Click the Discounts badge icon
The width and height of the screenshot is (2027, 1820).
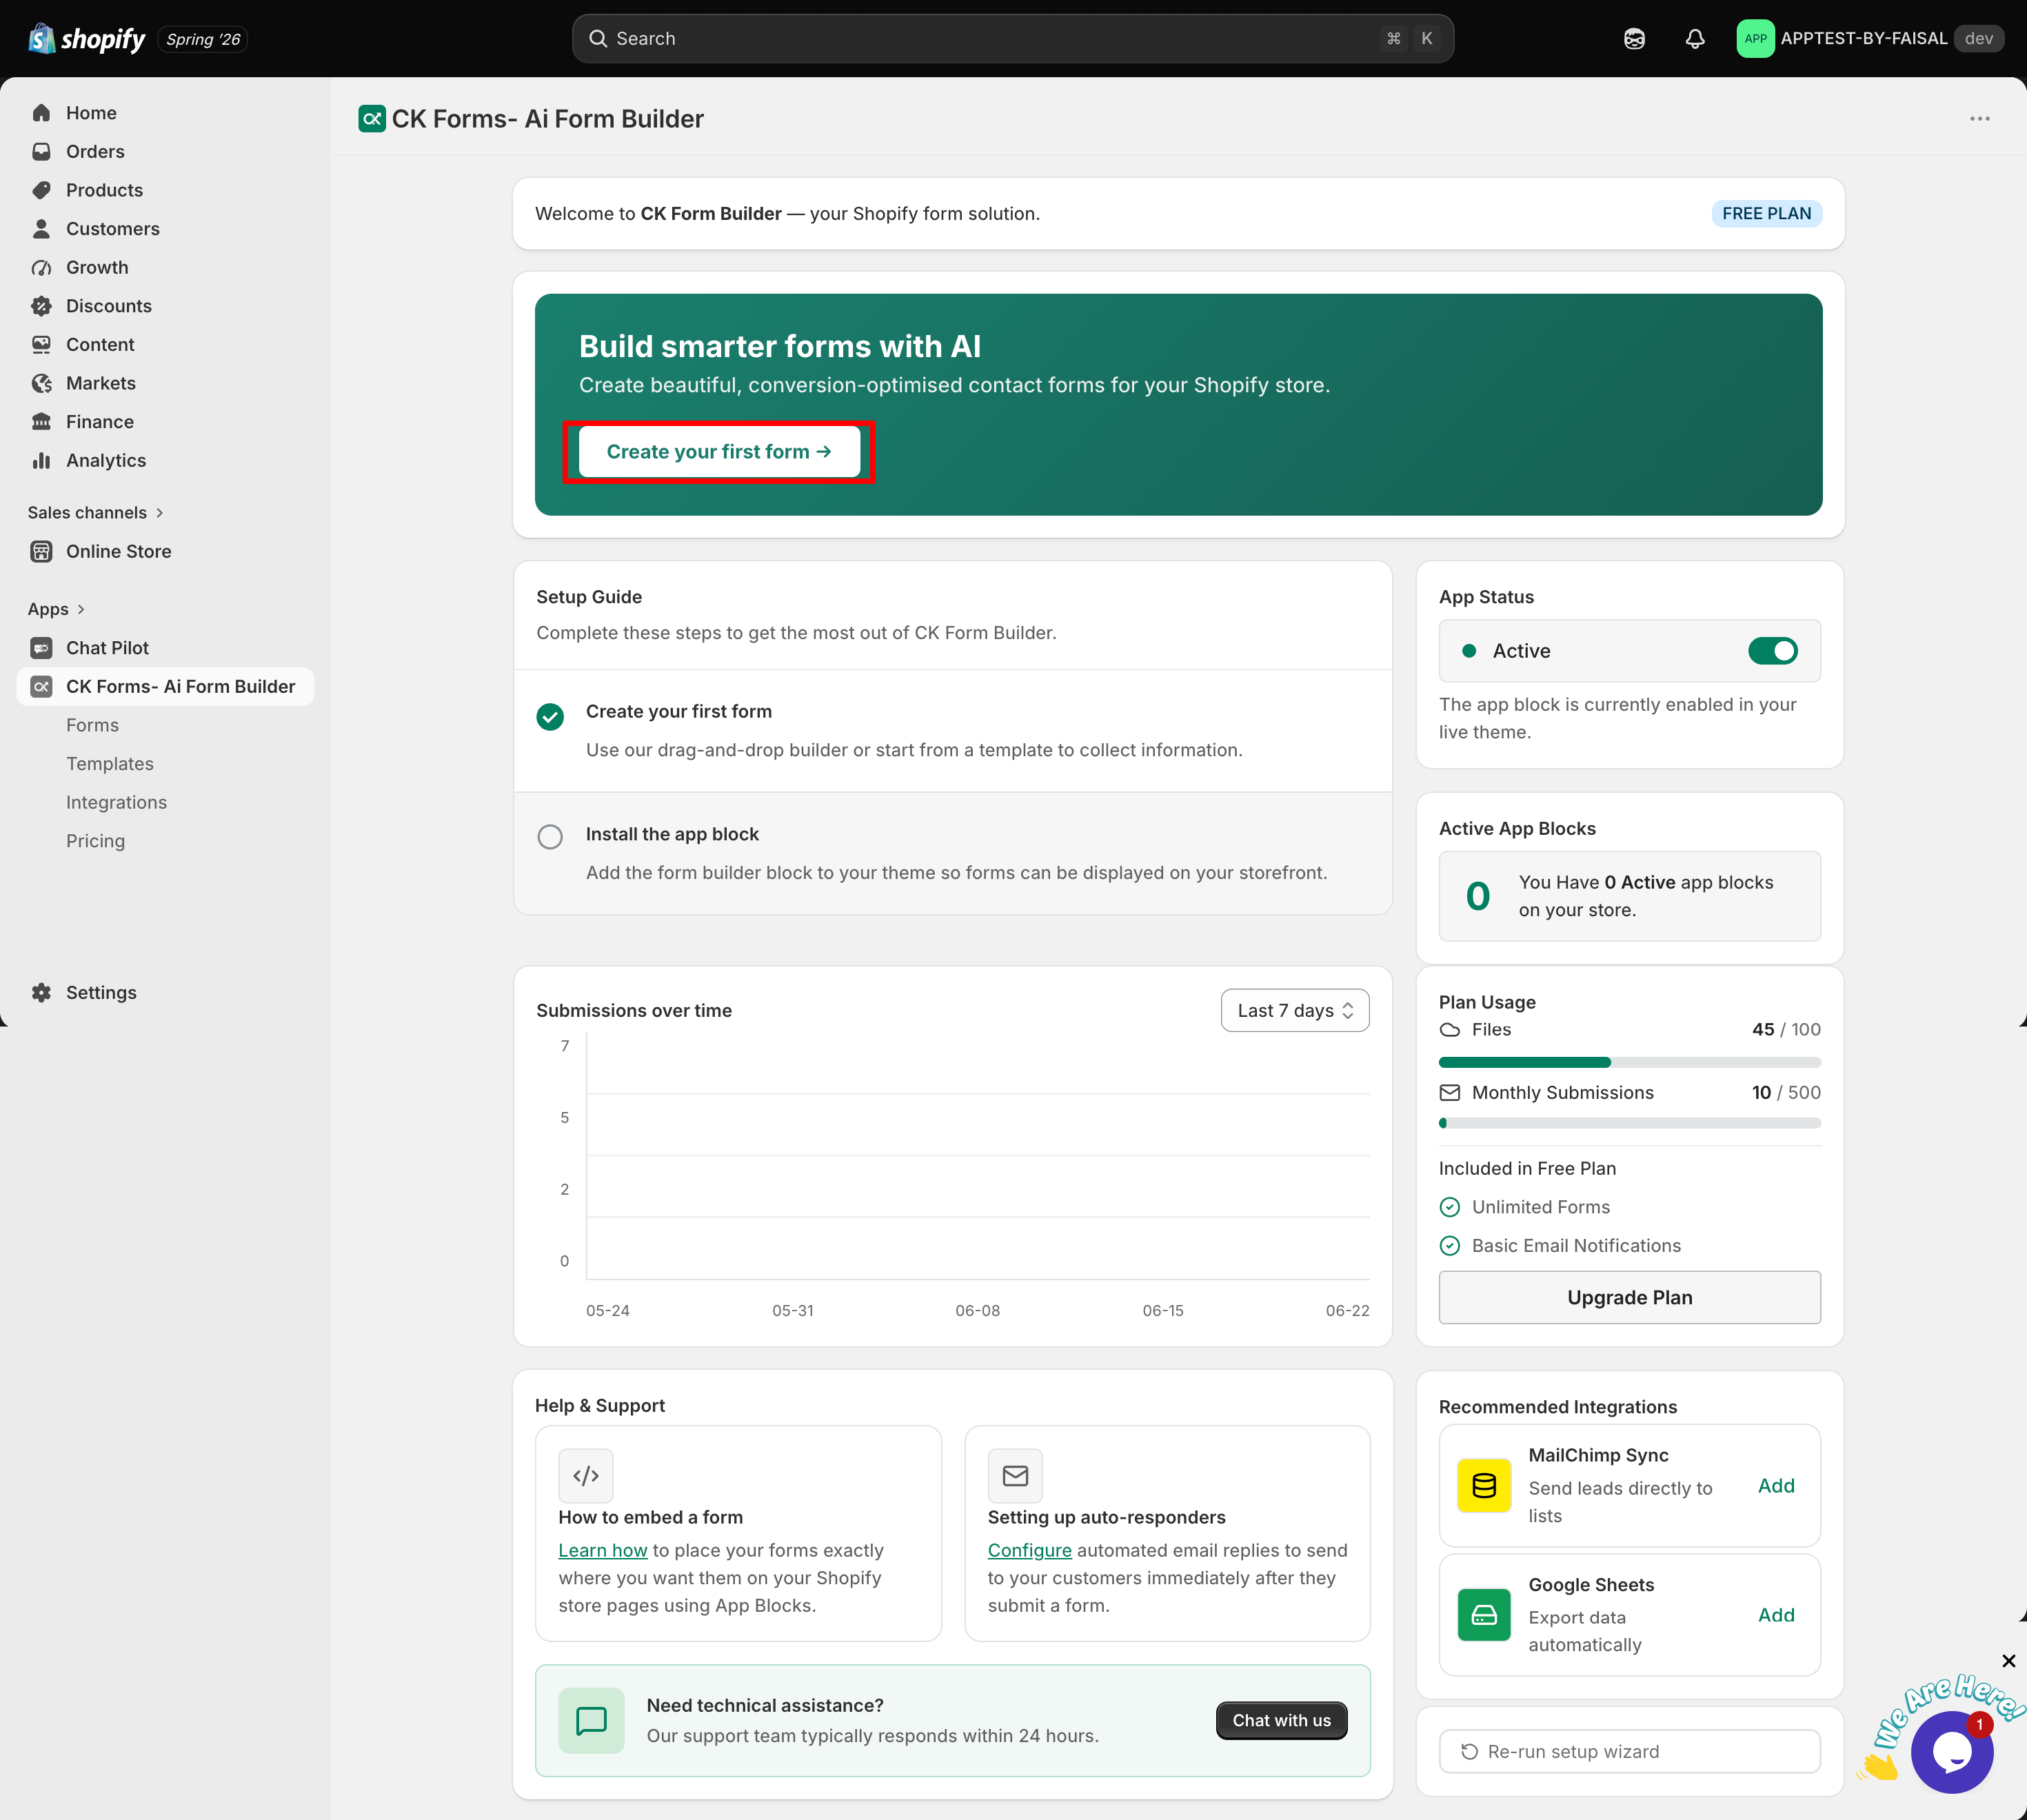(x=41, y=306)
